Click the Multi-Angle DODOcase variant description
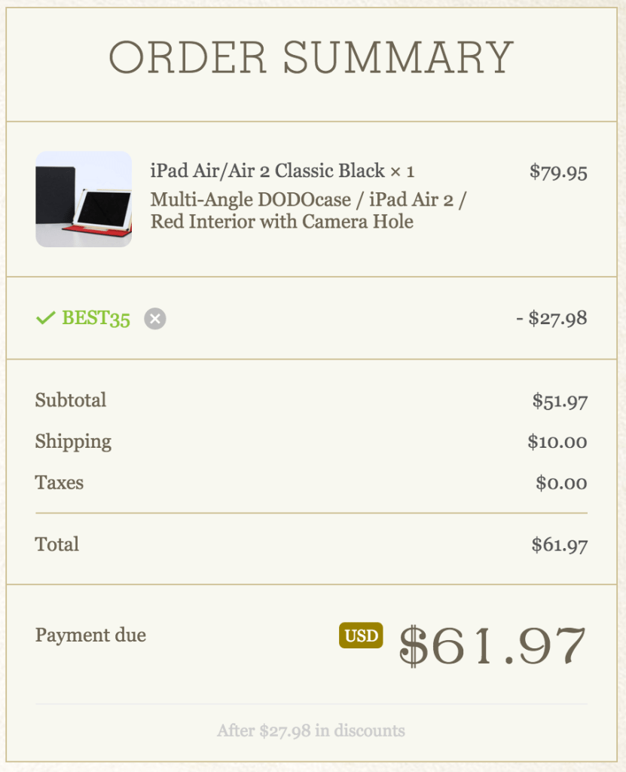This screenshot has height=772, width=626. (x=310, y=211)
